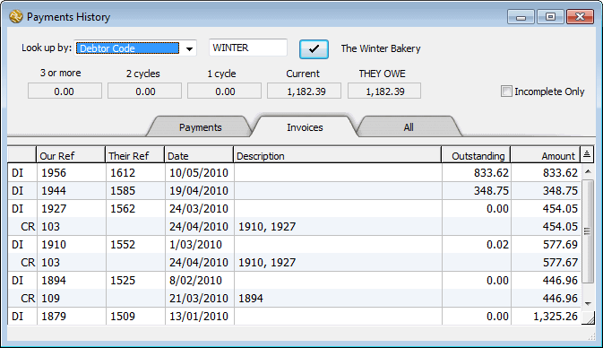Maximize the Payments History window
Screen dimensions: 603x348
pos(550,17)
